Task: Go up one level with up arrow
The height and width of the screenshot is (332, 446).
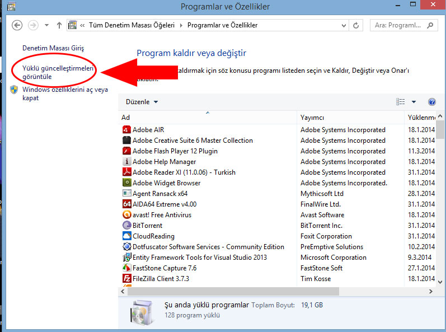Action: (x=59, y=25)
